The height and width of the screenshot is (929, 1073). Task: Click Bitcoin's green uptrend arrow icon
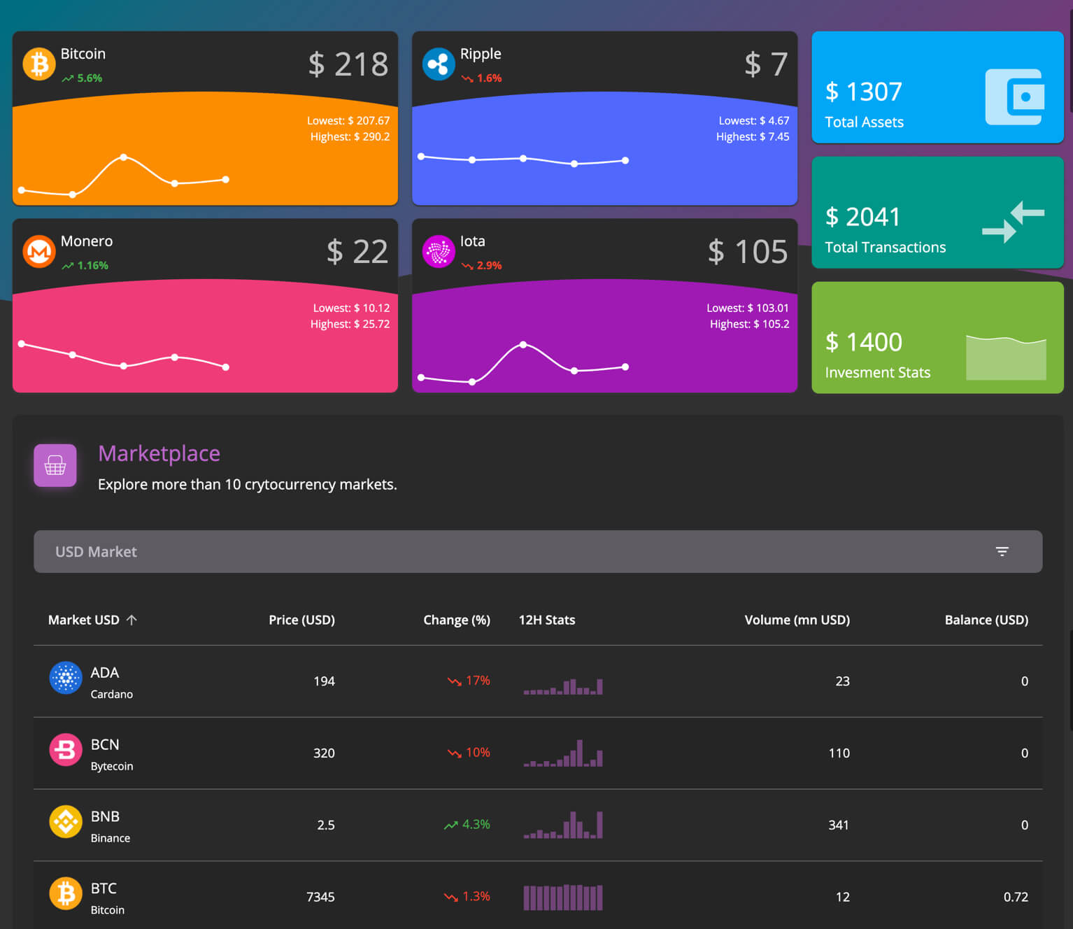[68, 78]
